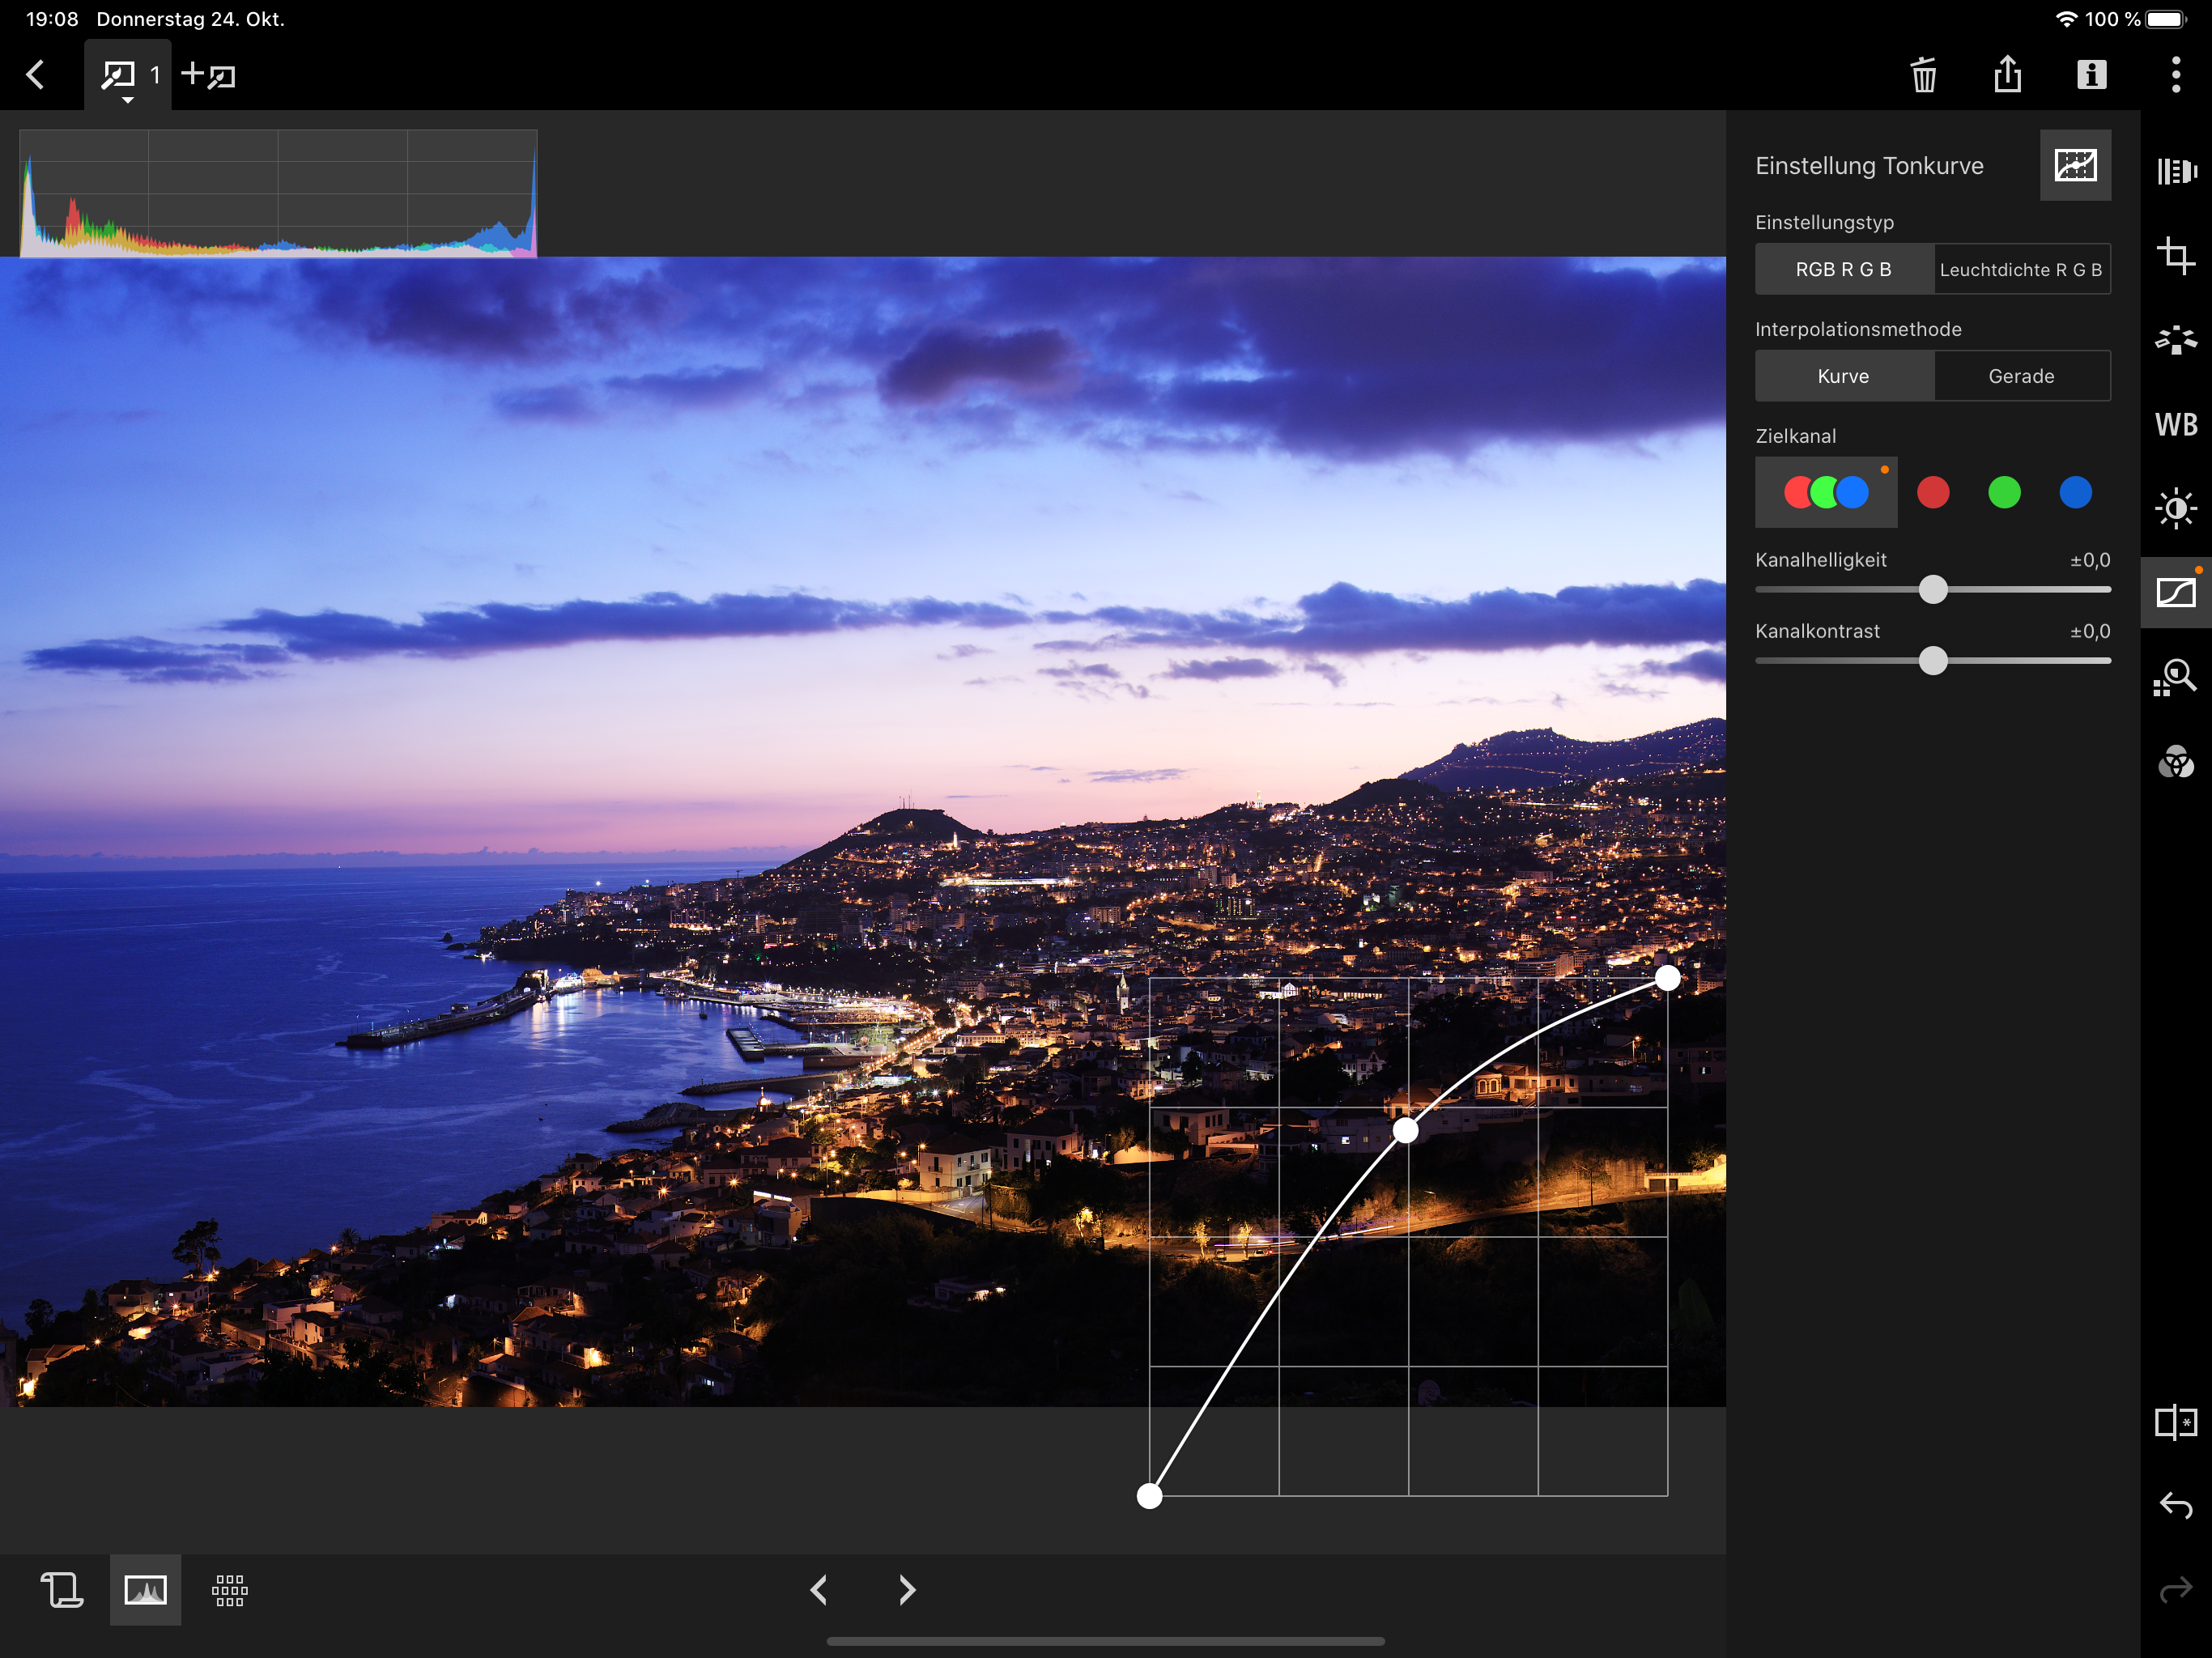Viewport: 2212px width, 1658px height.
Task: Go to next image arrow
Action: pos(906,1589)
